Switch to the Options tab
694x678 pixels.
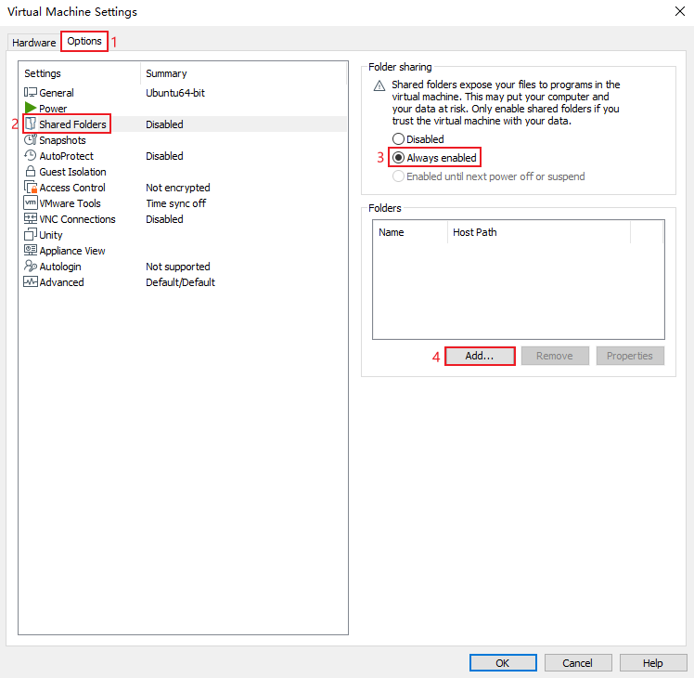point(84,41)
